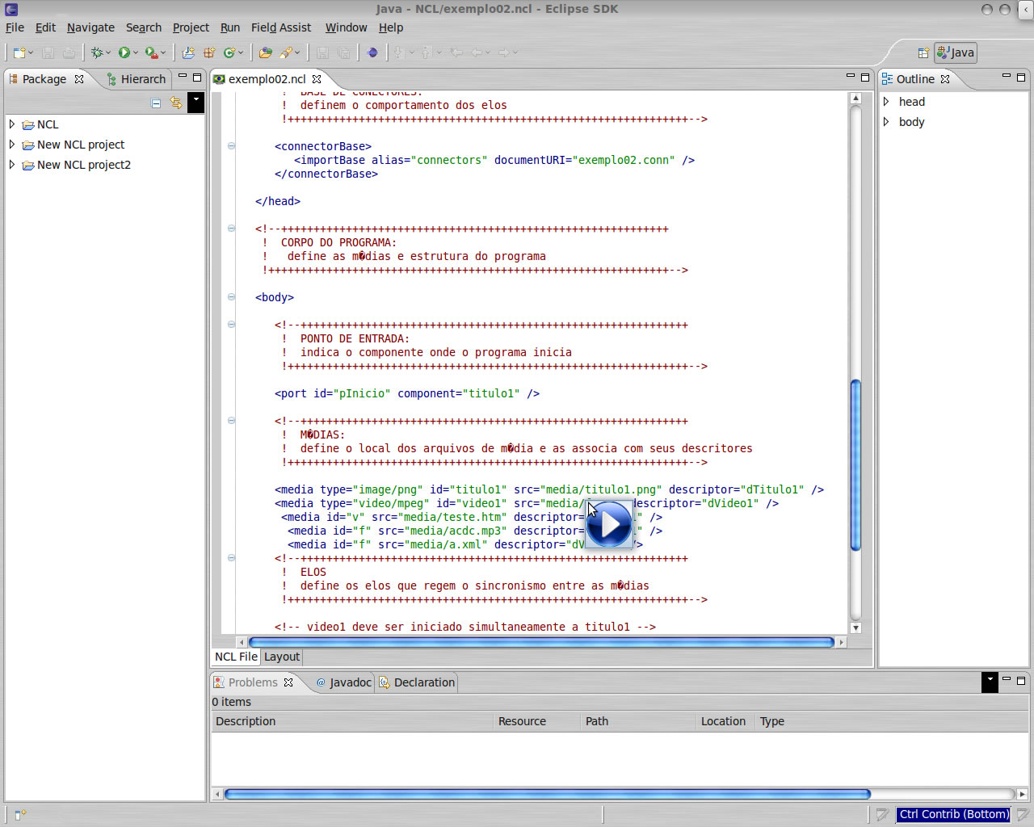Screen dimensions: 1034x827
Task: Open Package Explorer view menu dropdown
Action: click(195, 102)
